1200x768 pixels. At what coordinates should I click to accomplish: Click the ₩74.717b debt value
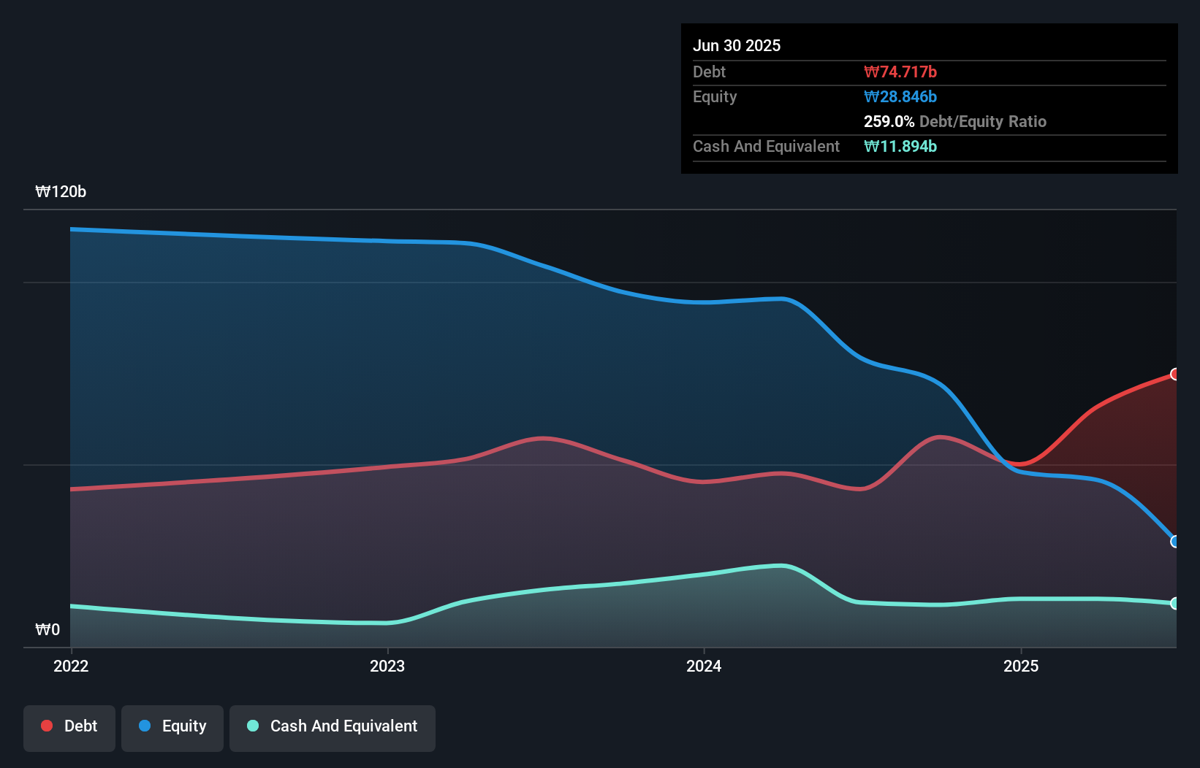900,72
